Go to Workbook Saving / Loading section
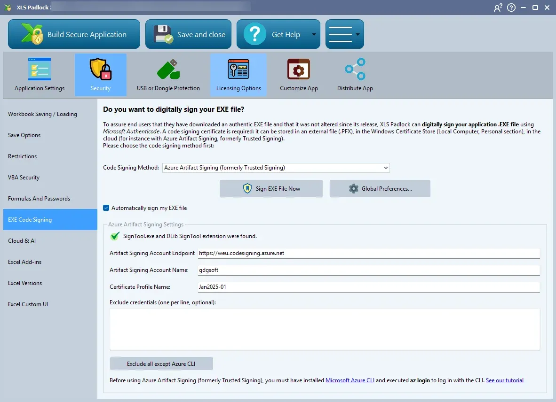This screenshot has width=556, height=402. click(50, 114)
